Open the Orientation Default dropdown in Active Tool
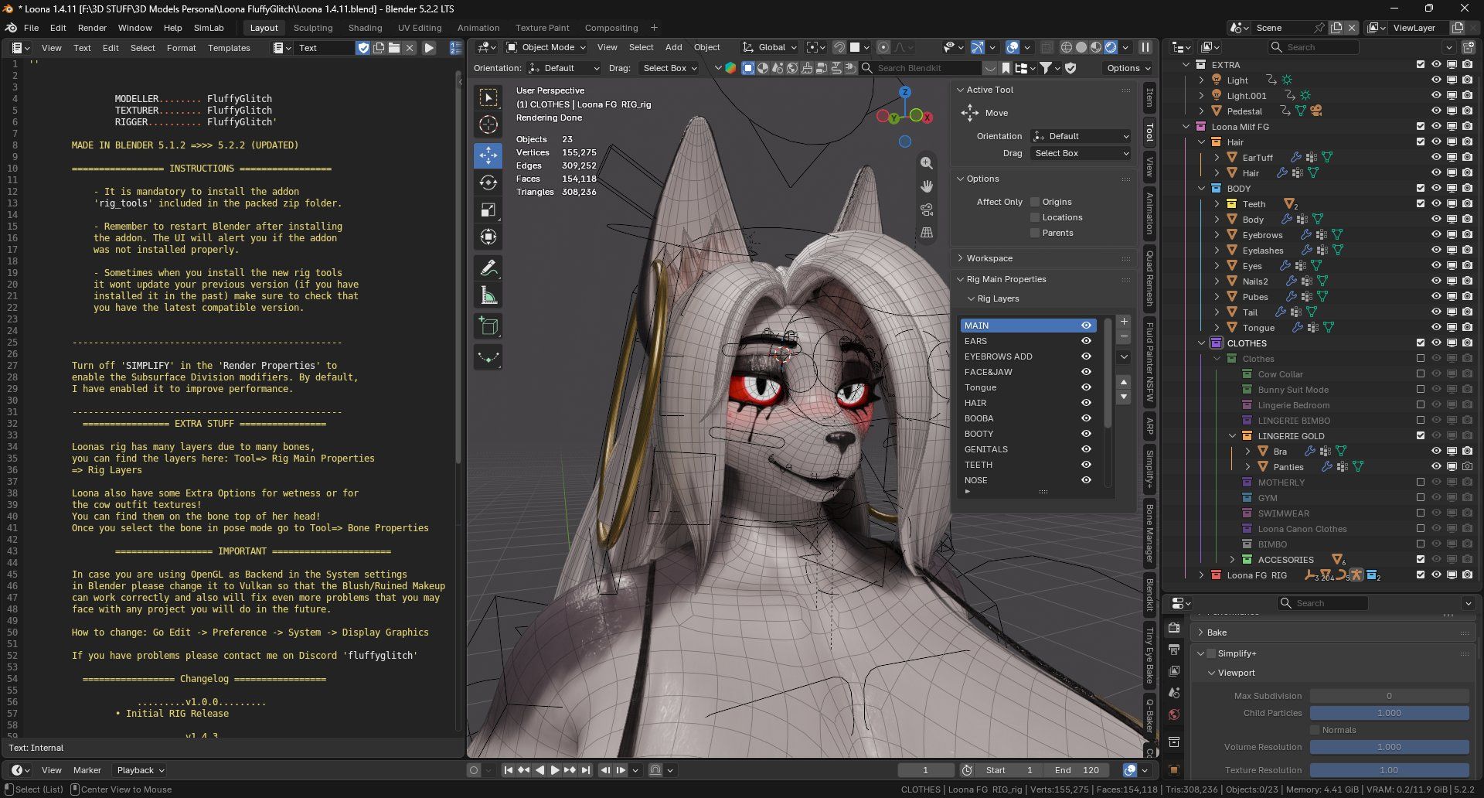The image size is (1484, 798). (1081, 136)
